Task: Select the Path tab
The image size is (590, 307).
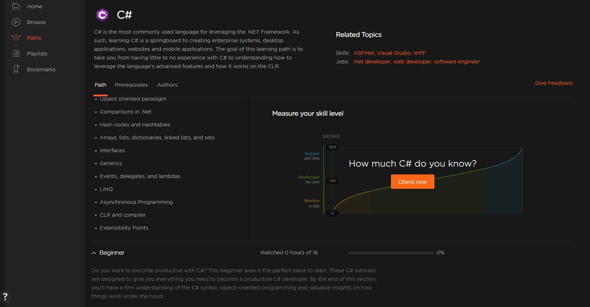Action: tap(100, 85)
